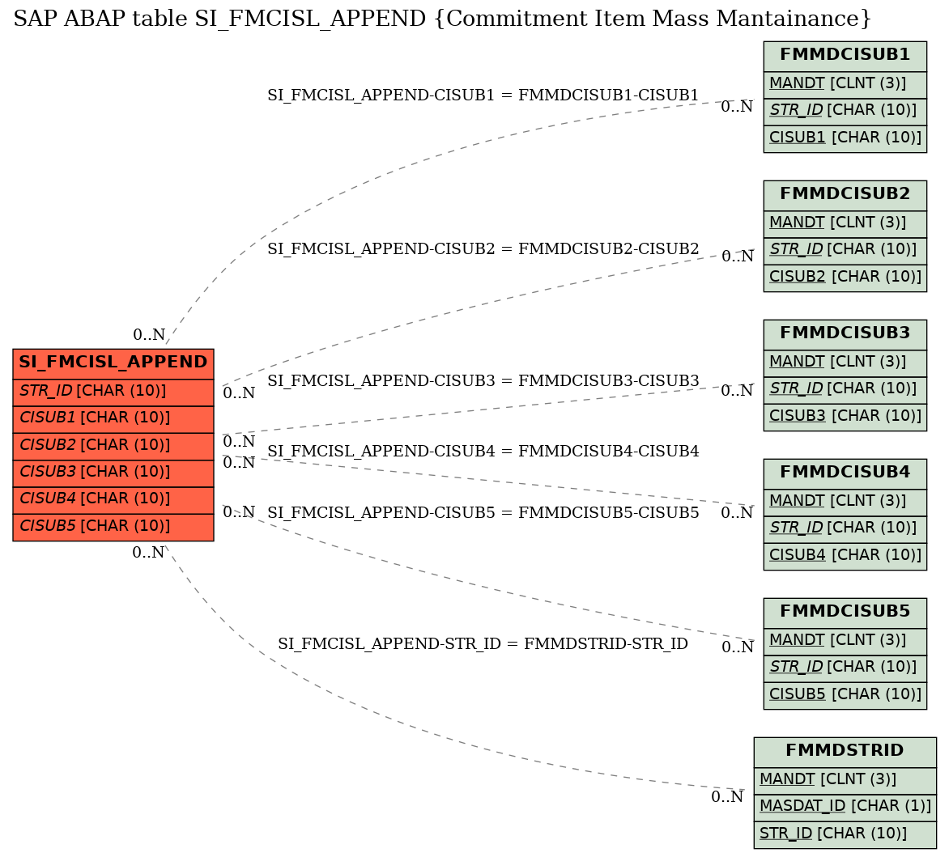
Task: Open the FMMDCISUB4 table header
Action: click(845, 474)
